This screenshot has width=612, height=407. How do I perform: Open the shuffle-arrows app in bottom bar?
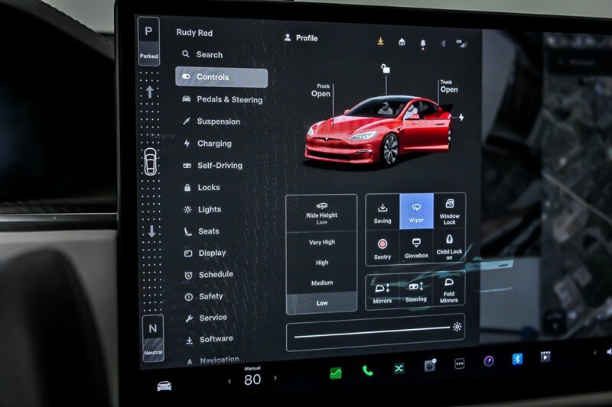399,368
